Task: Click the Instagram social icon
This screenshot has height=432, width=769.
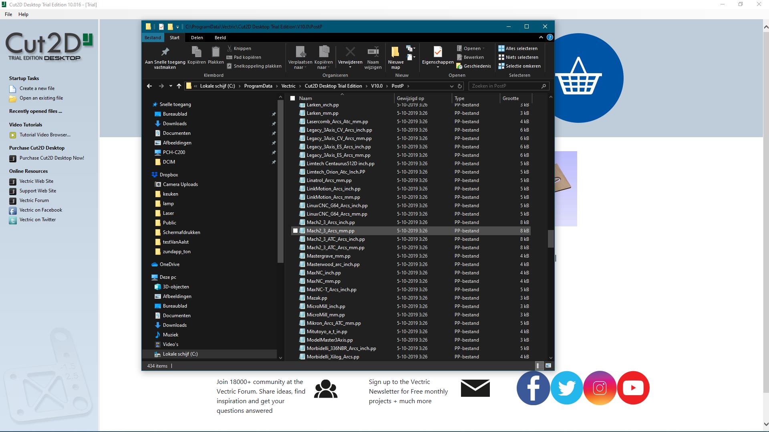Action: click(x=600, y=388)
